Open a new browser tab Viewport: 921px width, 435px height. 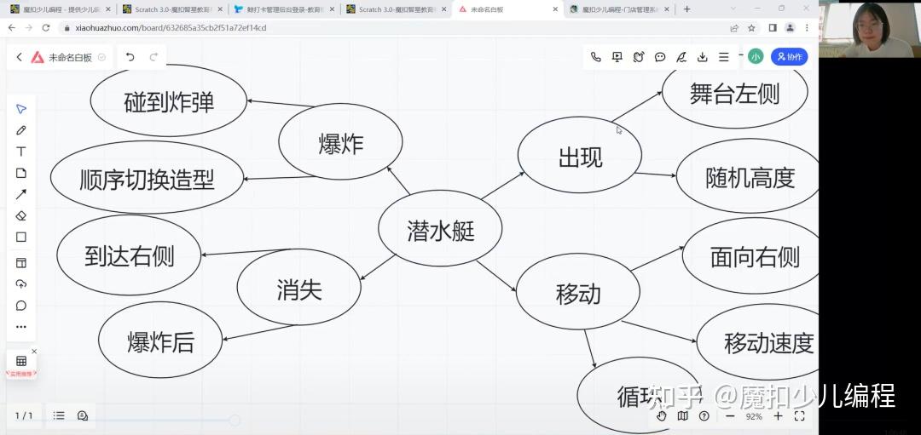[x=686, y=9]
